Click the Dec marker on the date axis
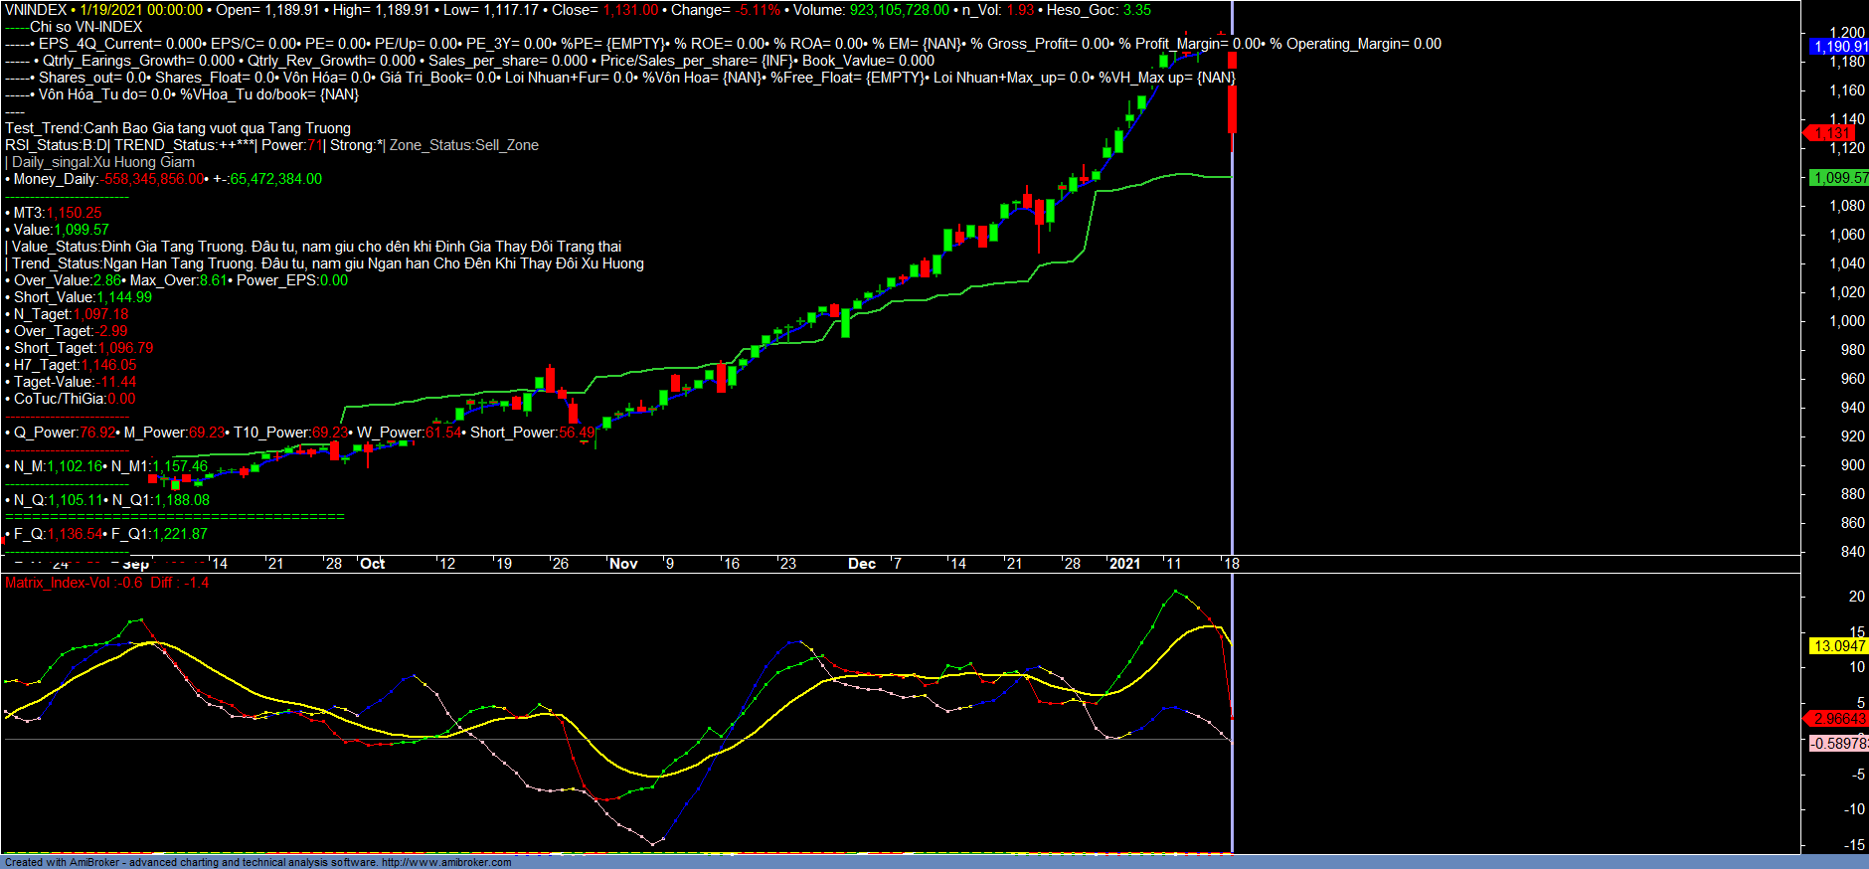The width and height of the screenshot is (1869, 869). point(862,564)
